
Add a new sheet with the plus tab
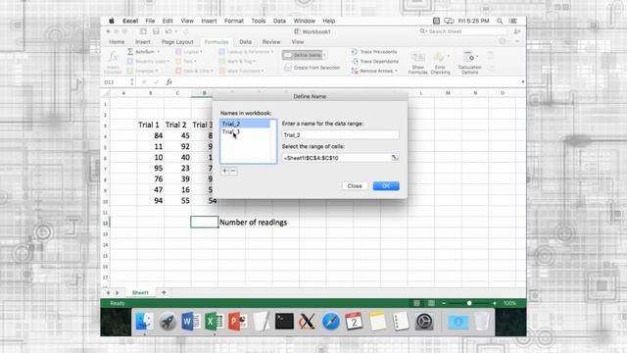coord(164,292)
